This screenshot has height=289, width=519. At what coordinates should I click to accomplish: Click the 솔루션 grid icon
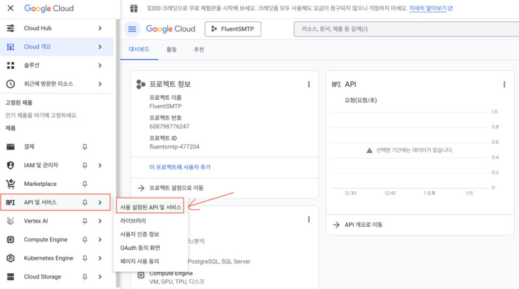tap(11, 65)
